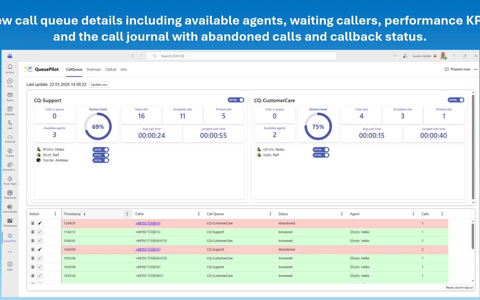Click in the Search box
This screenshot has height=300, width=480.
(241, 56)
